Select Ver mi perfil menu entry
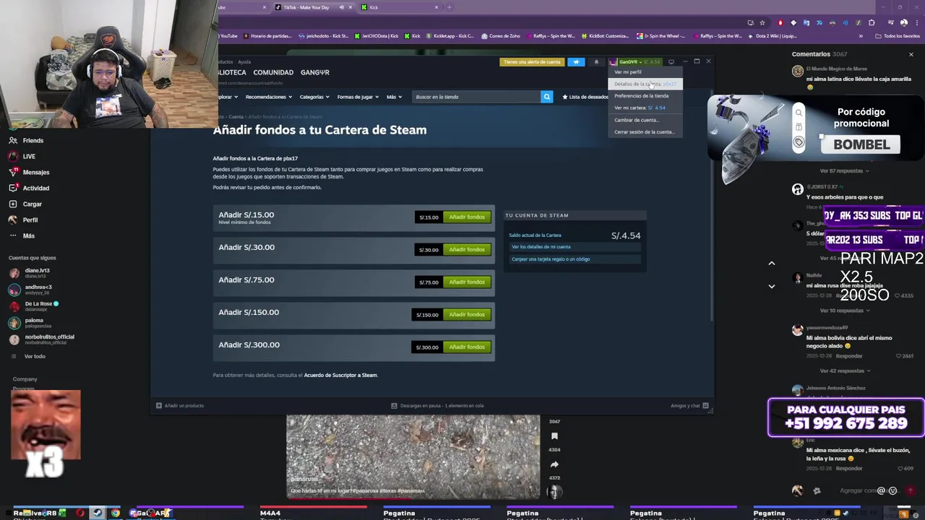The height and width of the screenshot is (520, 925). pos(645,72)
